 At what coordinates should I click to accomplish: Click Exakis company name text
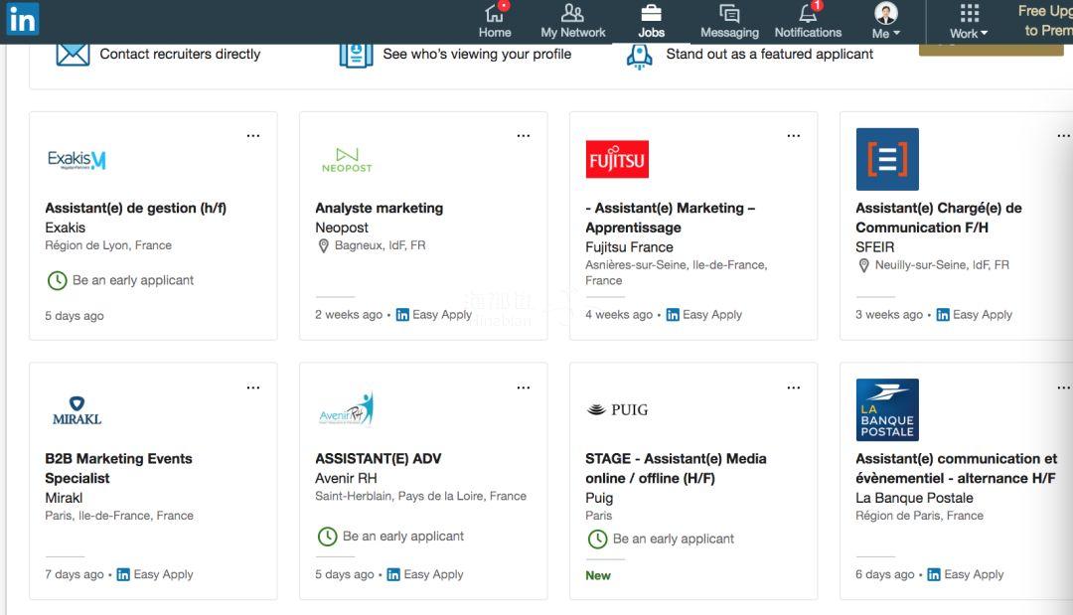[65, 228]
